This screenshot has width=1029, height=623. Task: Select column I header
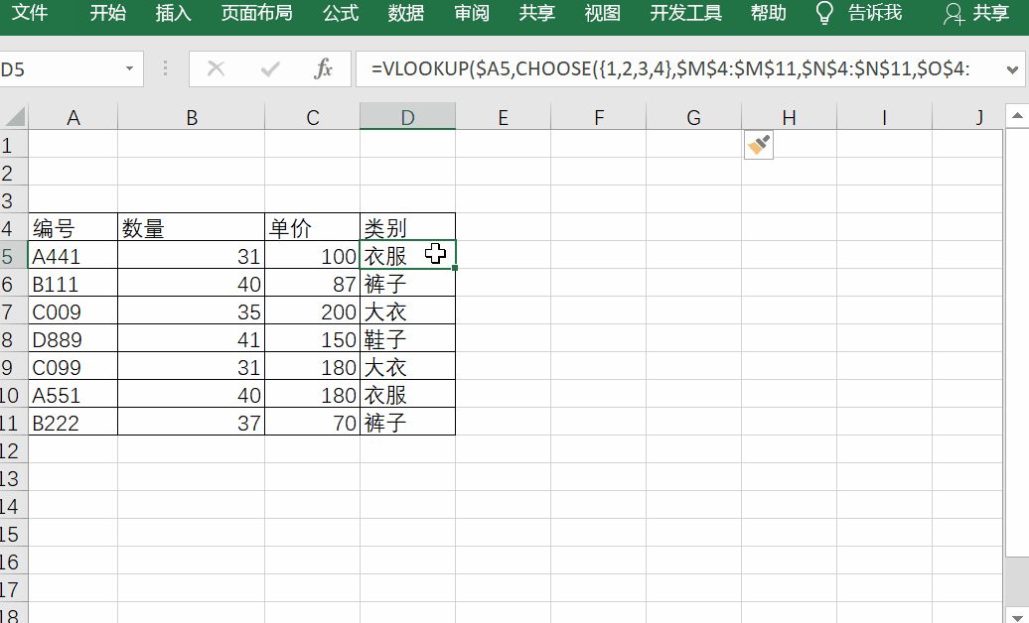click(x=884, y=118)
